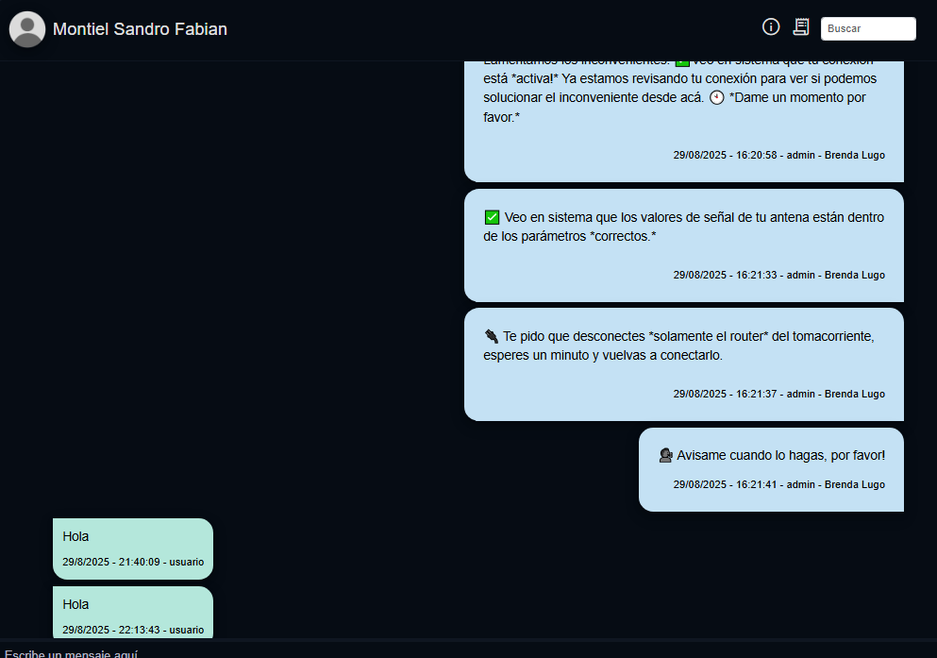Image resolution: width=937 pixels, height=658 pixels.
Task: Click the info circle icon in header
Action: [771, 26]
